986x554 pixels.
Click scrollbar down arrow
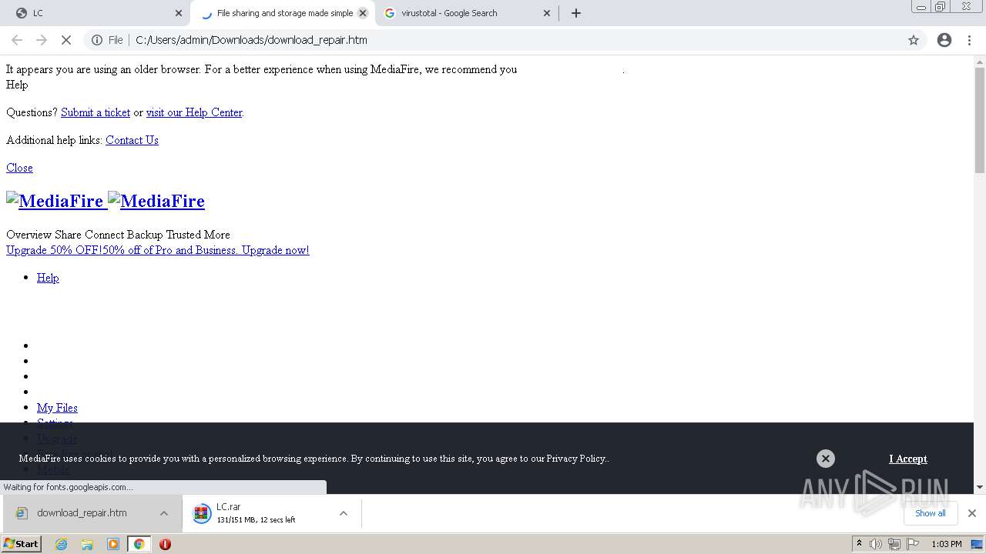click(x=980, y=487)
